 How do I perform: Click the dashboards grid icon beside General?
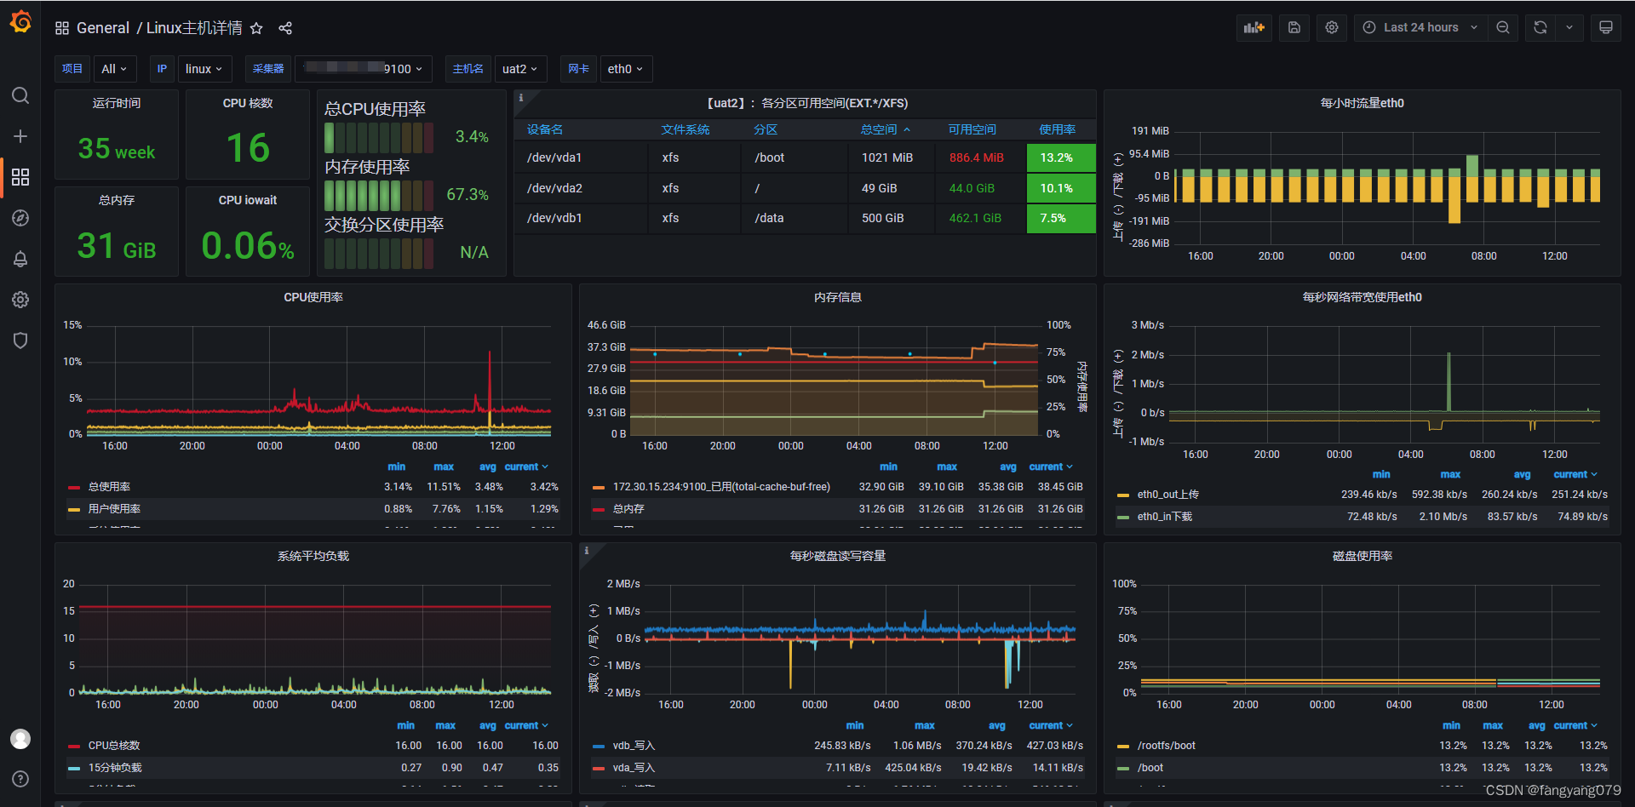click(x=62, y=28)
